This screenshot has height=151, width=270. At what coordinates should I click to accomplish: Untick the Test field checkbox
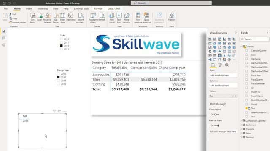coord(246,108)
